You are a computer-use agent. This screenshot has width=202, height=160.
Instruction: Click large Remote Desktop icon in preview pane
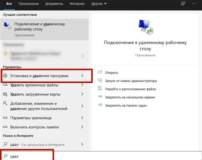[x=145, y=27]
